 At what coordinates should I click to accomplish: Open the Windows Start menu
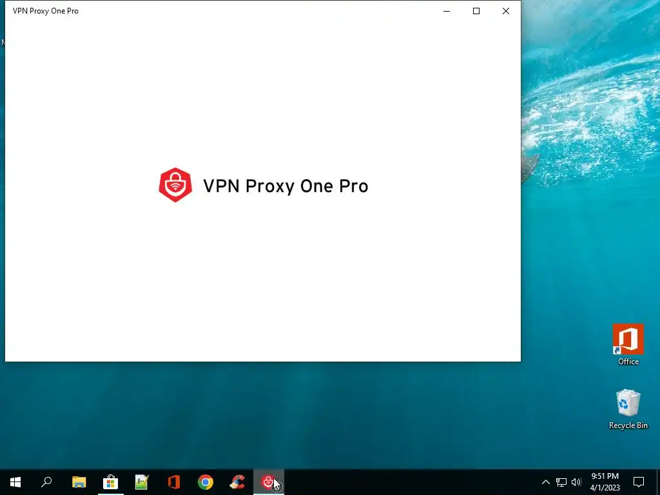15,482
